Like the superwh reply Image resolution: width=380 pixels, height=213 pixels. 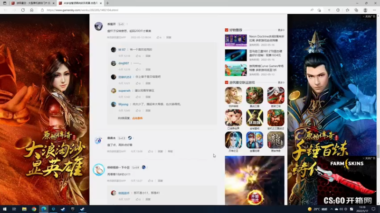138,97
